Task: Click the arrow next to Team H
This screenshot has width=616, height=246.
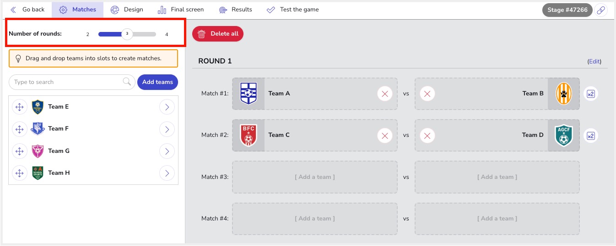Action: point(167,173)
